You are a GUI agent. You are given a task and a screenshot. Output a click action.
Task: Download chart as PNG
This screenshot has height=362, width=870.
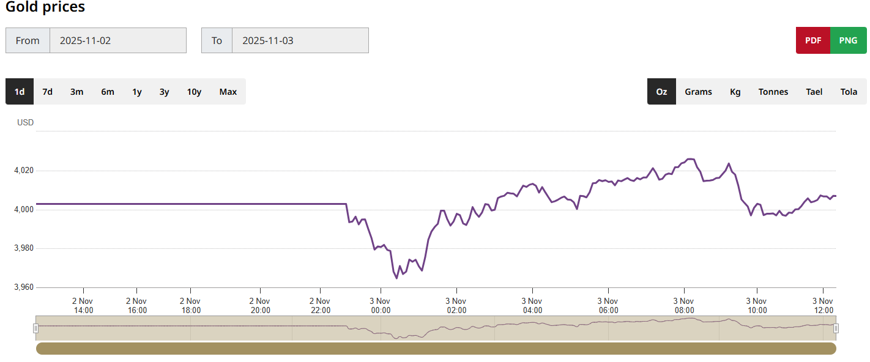[848, 40]
